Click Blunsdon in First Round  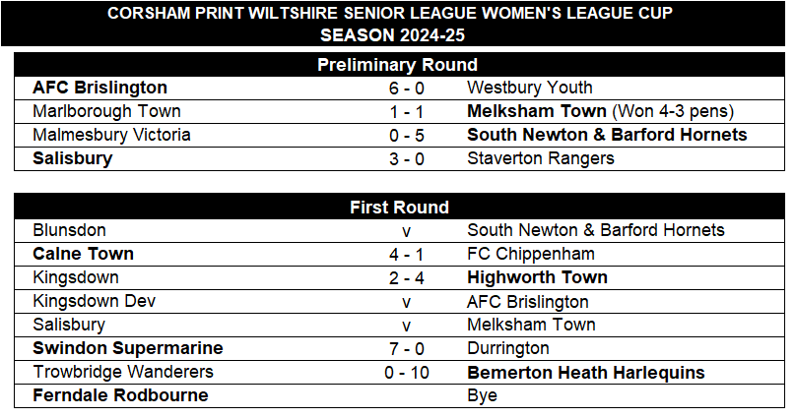point(69,230)
